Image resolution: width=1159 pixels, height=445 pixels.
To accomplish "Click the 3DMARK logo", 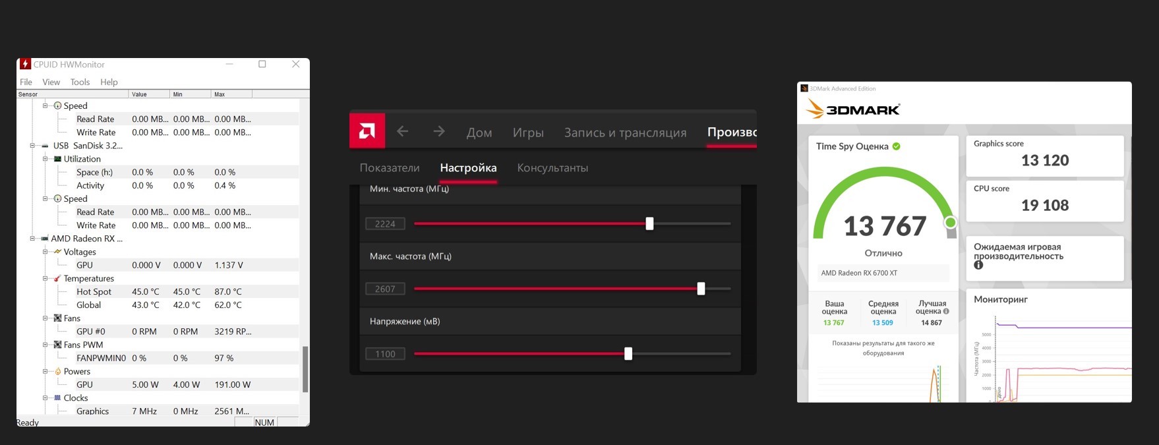I will [x=853, y=109].
